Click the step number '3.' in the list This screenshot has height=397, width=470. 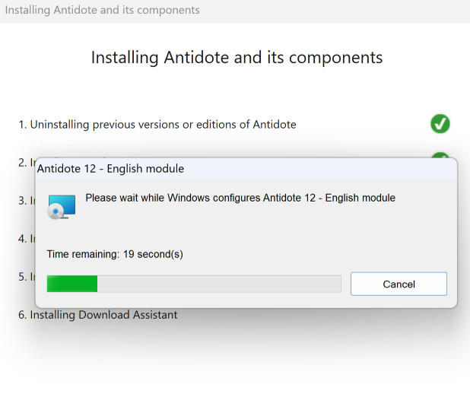[23, 201]
